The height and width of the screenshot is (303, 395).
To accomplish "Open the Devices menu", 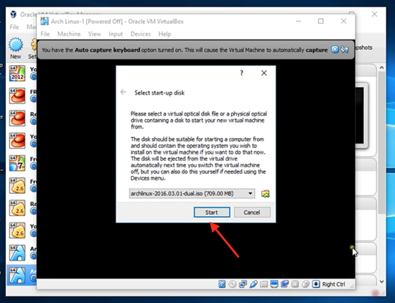I will point(140,34).
